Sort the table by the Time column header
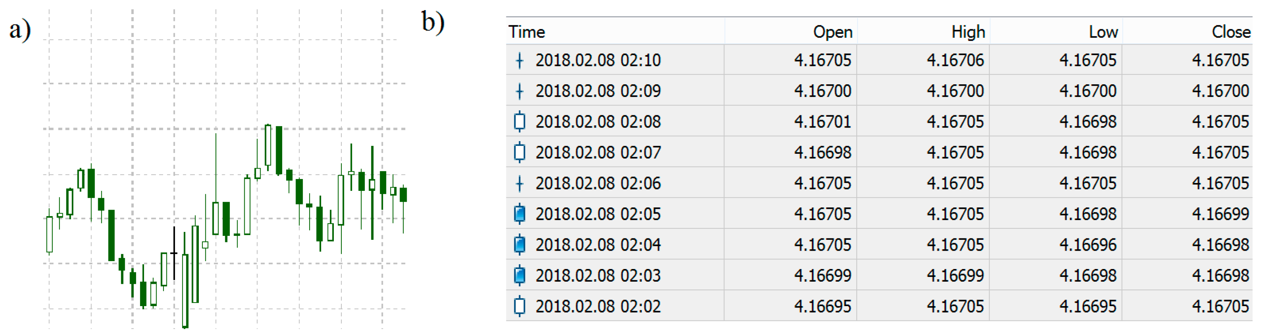This screenshot has height=336, width=1262. coord(527,32)
